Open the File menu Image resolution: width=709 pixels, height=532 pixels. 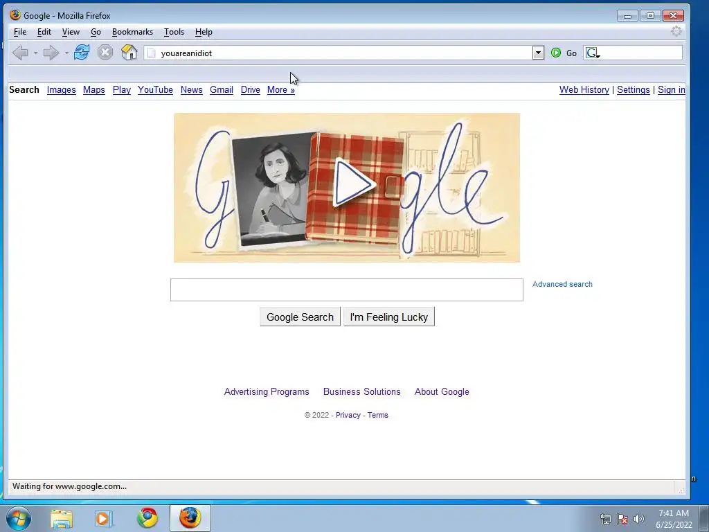(x=20, y=32)
